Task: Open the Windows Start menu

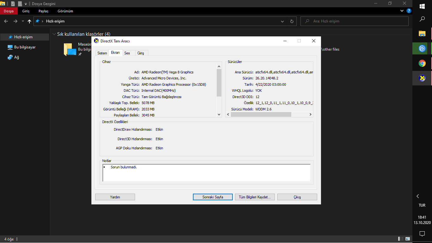Action: pos(422,6)
